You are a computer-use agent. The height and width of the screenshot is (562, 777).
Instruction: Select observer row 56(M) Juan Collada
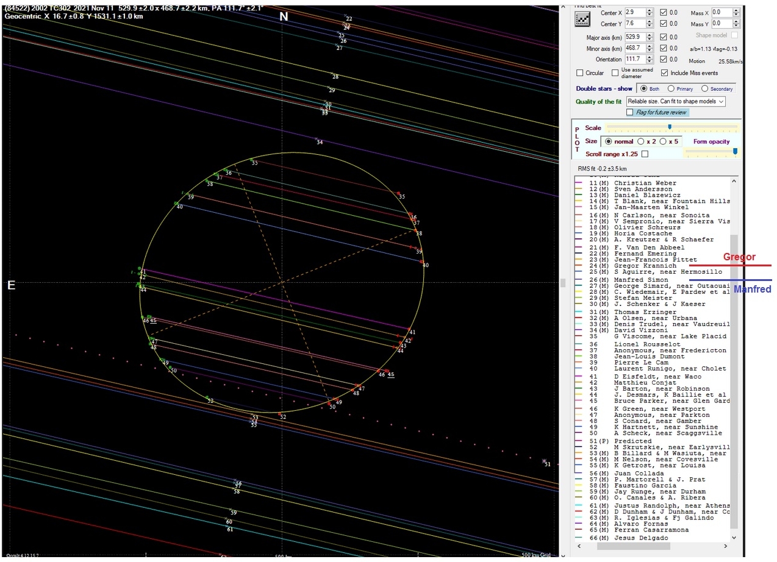pyautogui.click(x=652, y=474)
